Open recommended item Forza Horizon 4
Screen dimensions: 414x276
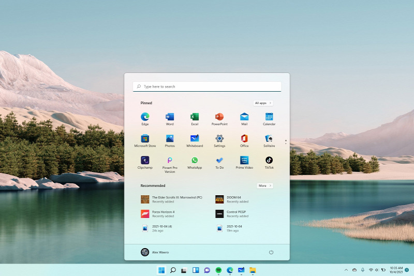(164, 214)
